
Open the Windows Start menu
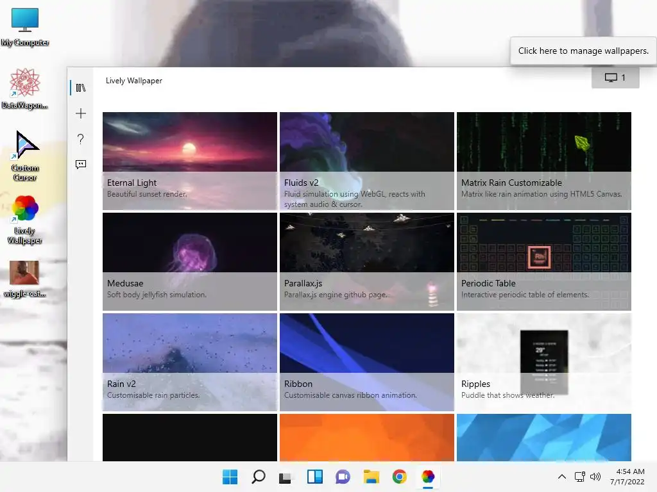click(230, 477)
